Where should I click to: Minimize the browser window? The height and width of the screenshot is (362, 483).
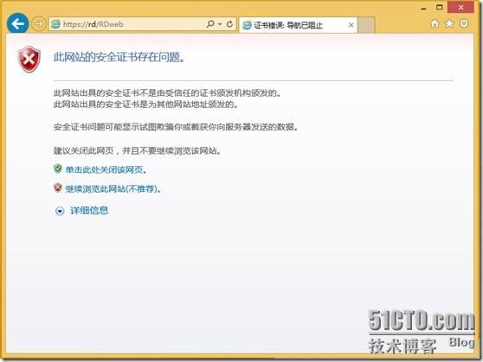(423, 8)
